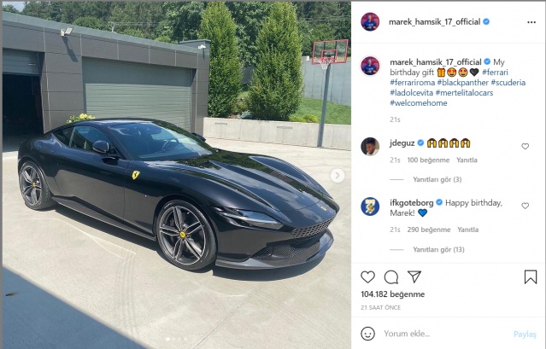
Task: Share post via paper plane icon
Action: point(414,276)
